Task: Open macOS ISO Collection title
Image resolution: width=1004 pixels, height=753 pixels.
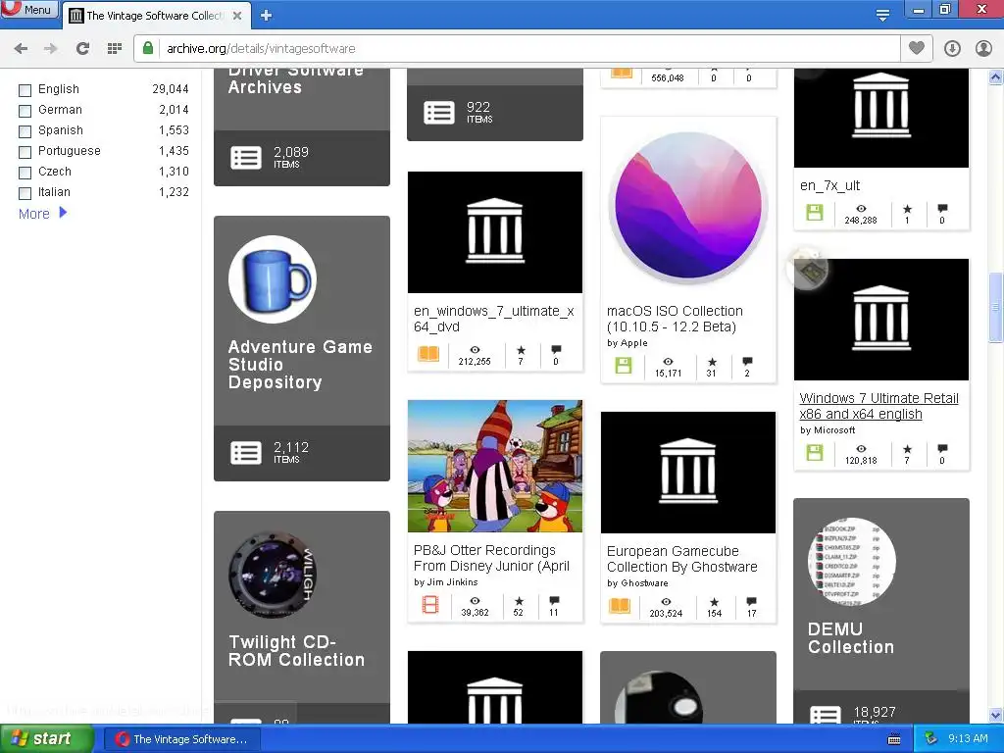Action: click(675, 319)
